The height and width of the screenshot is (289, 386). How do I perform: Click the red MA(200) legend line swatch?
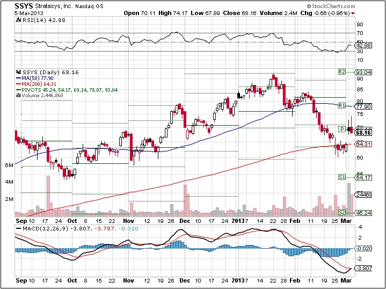18,84
